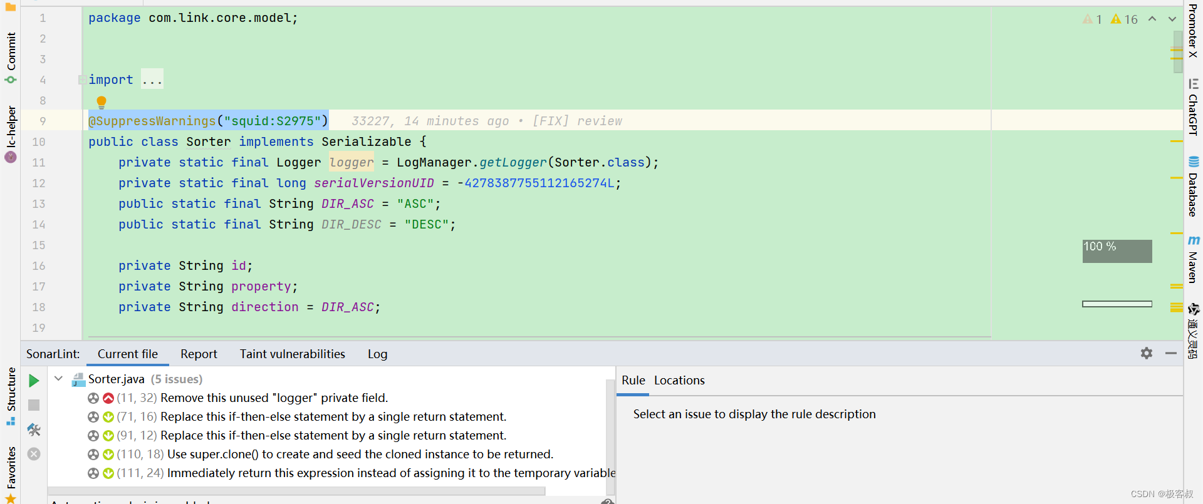Screen dimensions: 1203x504
Task: Collapse the Sorter.java issues tree node
Action: point(58,379)
